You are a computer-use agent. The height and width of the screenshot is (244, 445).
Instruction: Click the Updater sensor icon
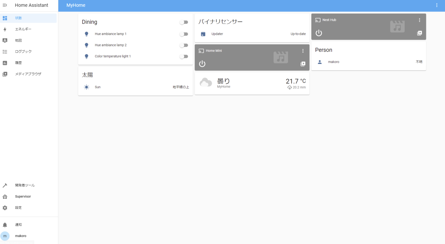[x=203, y=34]
